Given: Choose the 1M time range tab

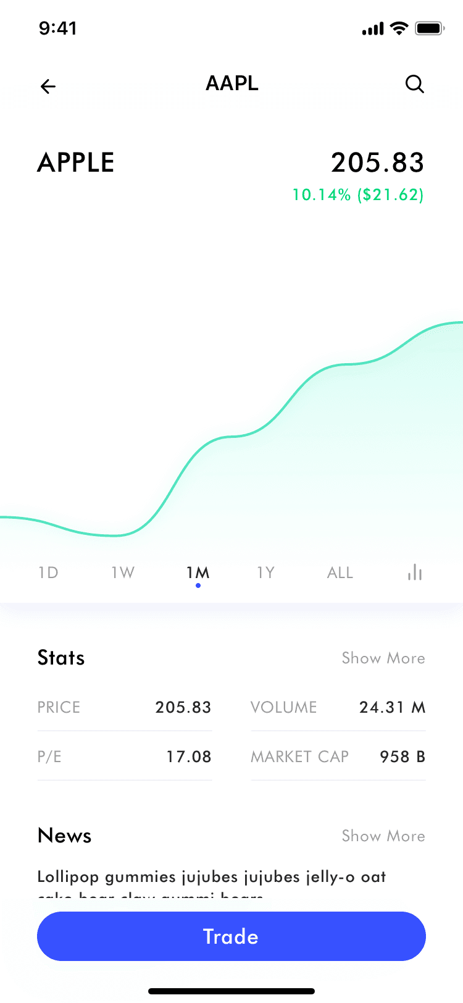Looking at the screenshot, I should point(198,573).
